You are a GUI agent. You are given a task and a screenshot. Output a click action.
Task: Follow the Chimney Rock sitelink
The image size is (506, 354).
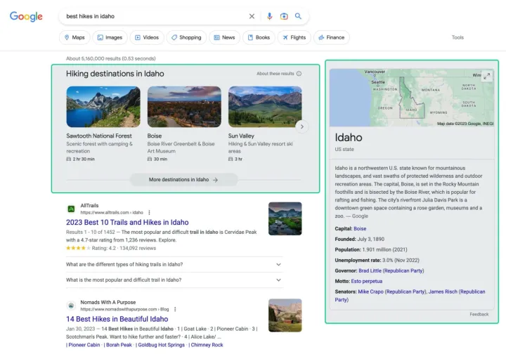point(207,345)
